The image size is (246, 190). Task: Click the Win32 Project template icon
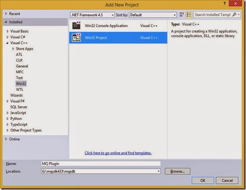pyautogui.click(x=76, y=38)
